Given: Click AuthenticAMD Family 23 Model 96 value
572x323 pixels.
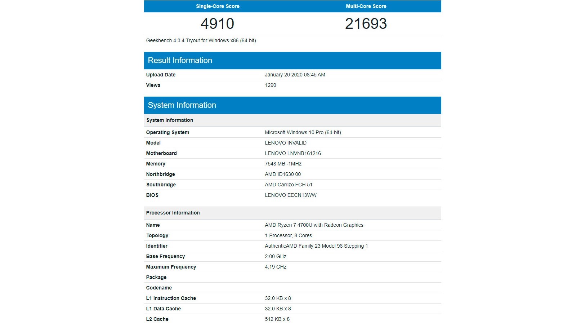Looking at the screenshot, I should [x=316, y=246].
